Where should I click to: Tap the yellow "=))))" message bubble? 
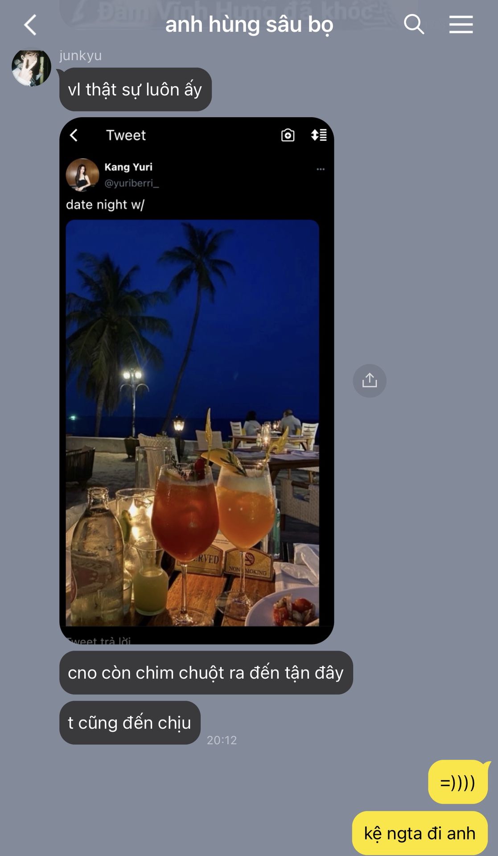click(458, 782)
